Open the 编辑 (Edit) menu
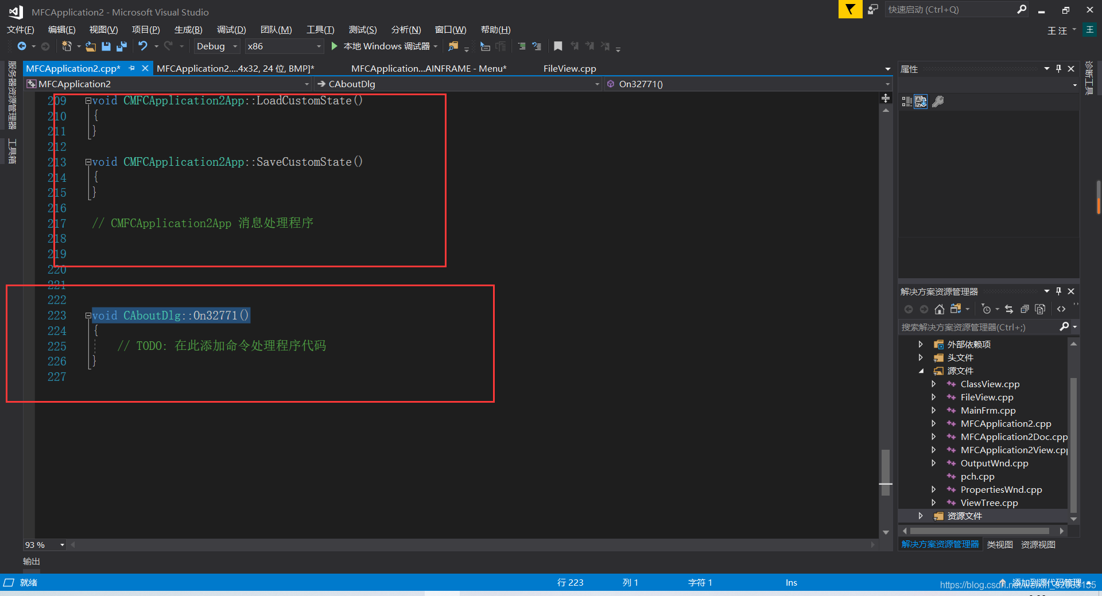Screen dimensions: 1102x596 coord(62,29)
